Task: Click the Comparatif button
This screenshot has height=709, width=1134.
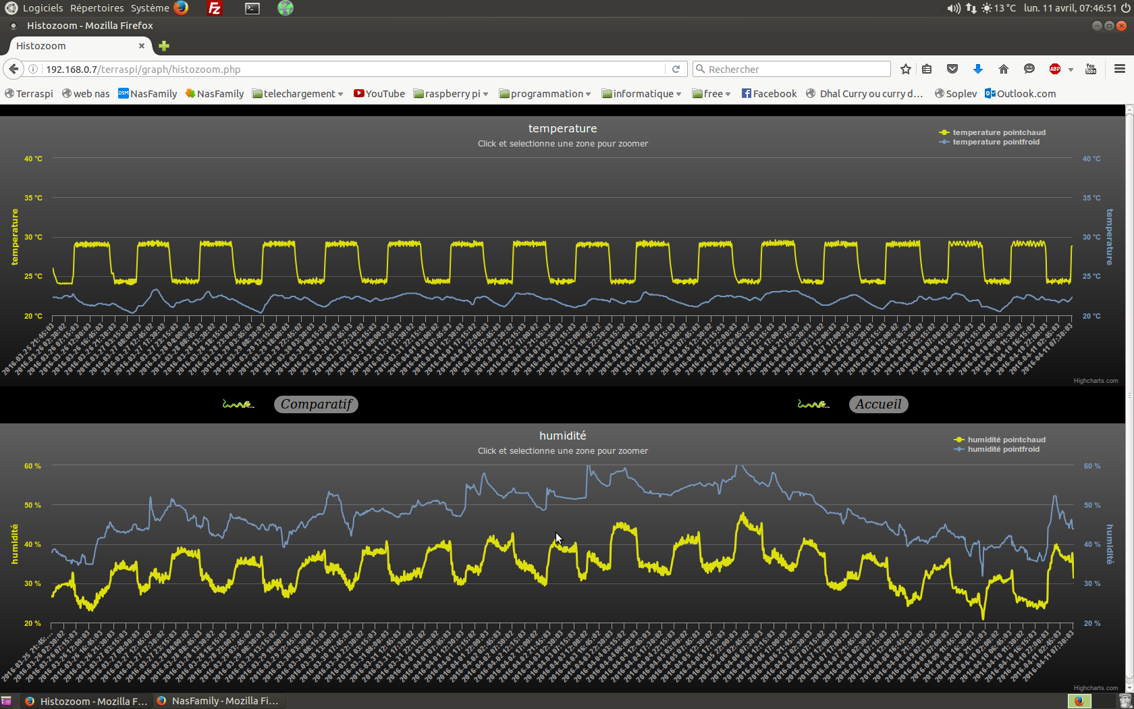Action: coord(316,404)
